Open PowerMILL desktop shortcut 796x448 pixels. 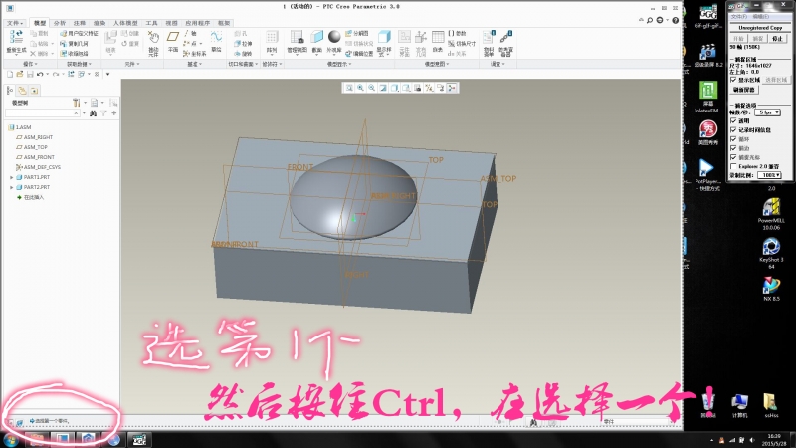click(771, 214)
